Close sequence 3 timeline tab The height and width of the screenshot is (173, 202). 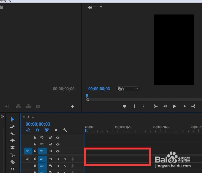(24, 117)
